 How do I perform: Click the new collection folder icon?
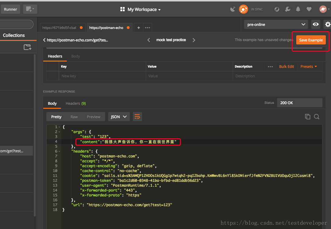[27, 47]
